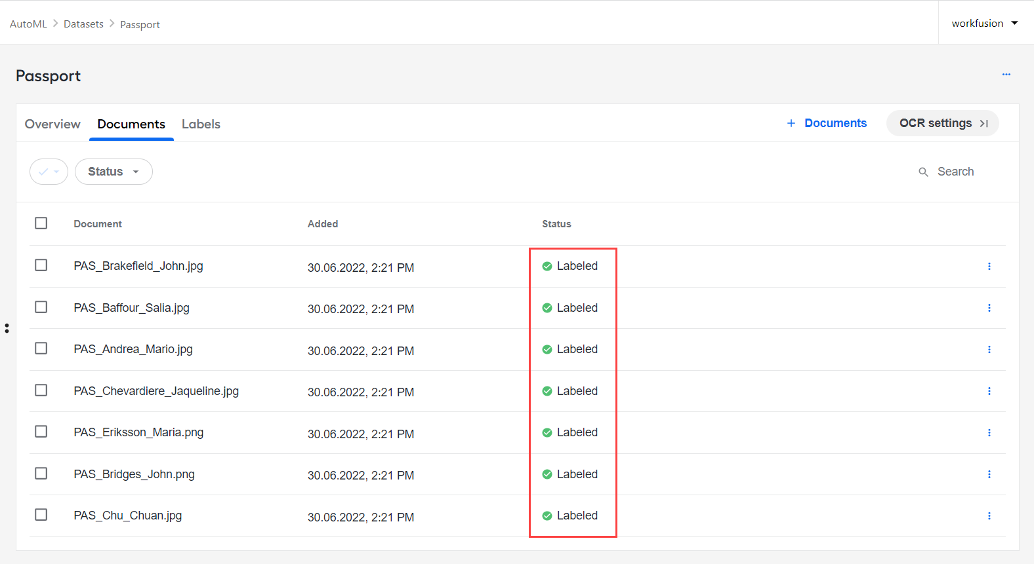Select the Documents tab
This screenshot has width=1034, height=564.
[x=131, y=124]
